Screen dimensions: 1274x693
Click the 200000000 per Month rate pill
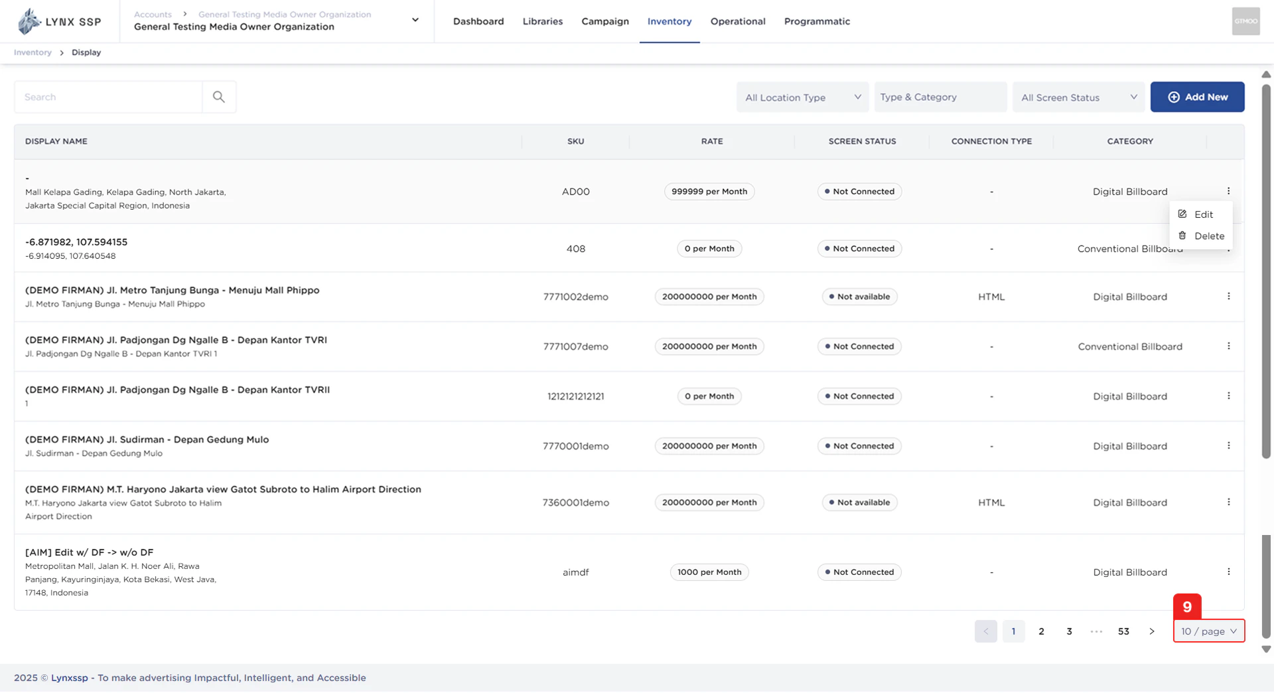click(x=709, y=297)
